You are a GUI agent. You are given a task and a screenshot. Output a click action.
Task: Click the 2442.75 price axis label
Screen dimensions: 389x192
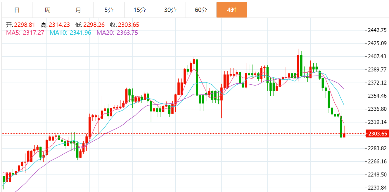tap(377, 30)
